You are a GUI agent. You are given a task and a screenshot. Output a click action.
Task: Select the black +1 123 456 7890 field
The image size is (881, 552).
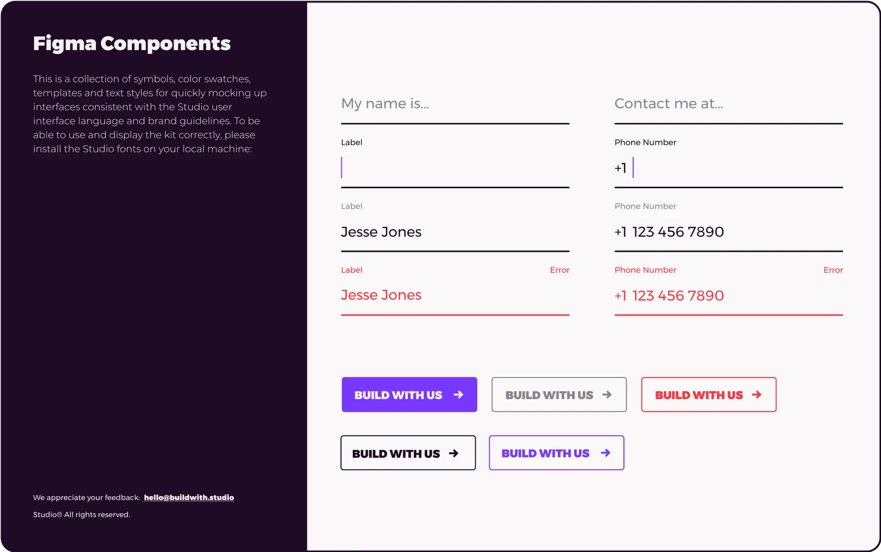(728, 232)
